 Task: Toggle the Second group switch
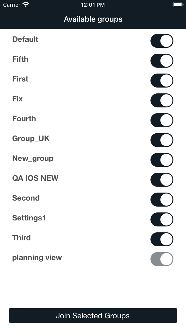pyautogui.click(x=162, y=200)
